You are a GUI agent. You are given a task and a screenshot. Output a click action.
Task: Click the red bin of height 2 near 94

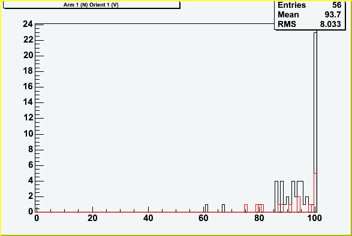[299, 204]
